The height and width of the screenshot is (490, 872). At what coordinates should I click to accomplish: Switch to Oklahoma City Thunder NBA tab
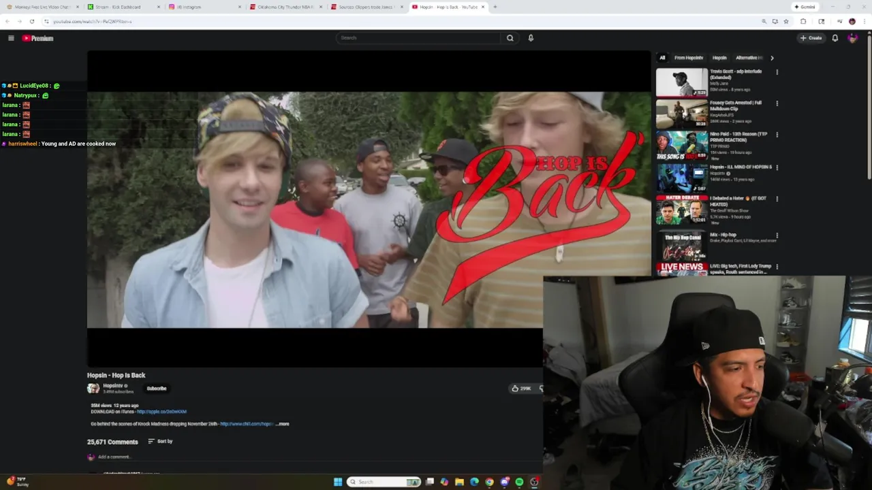(x=285, y=7)
